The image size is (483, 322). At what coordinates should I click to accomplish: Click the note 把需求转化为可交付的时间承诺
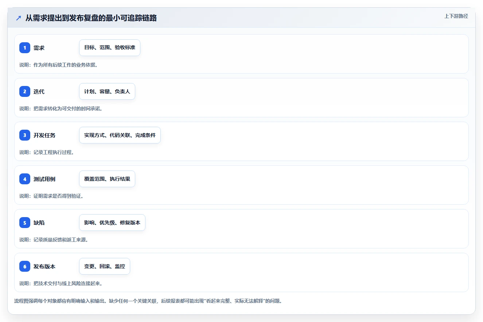[61, 109]
